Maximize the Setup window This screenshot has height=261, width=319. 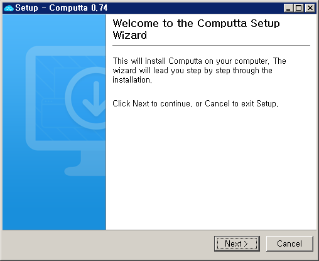(x=298, y=8)
